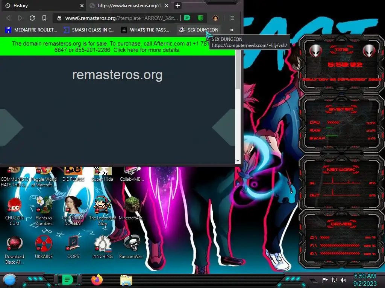Reload the remasteros.org page
The image size is (385, 288).
[32, 18]
